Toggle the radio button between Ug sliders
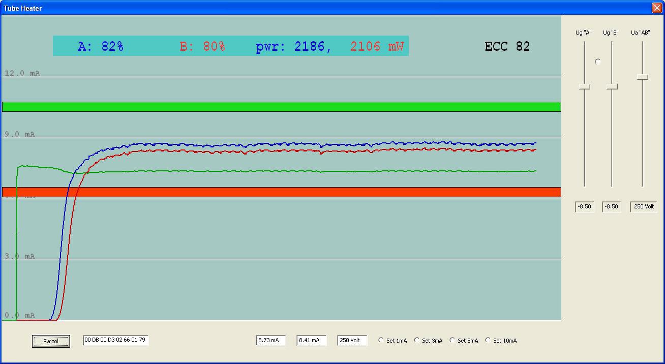Viewport: 665px width, 364px height. pos(598,62)
